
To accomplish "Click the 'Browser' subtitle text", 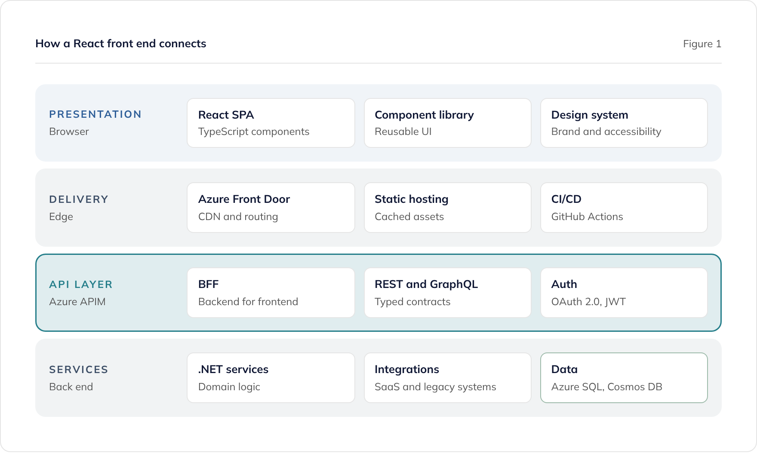I will [x=69, y=132].
